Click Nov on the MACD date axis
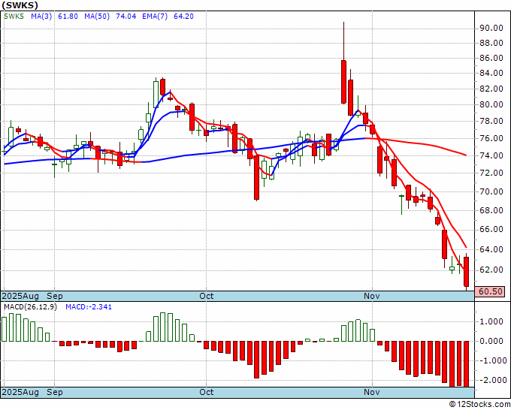511x410 pixels. [x=372, y=392]
